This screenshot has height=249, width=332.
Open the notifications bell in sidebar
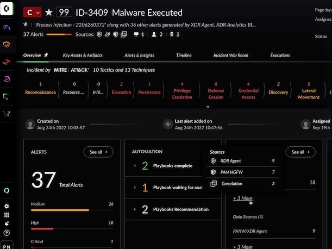7,224
